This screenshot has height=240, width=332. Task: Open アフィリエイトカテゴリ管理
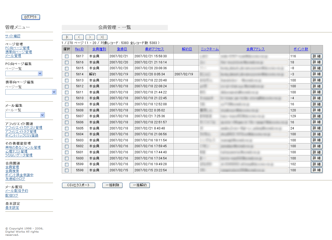click(x=24, y=128)
